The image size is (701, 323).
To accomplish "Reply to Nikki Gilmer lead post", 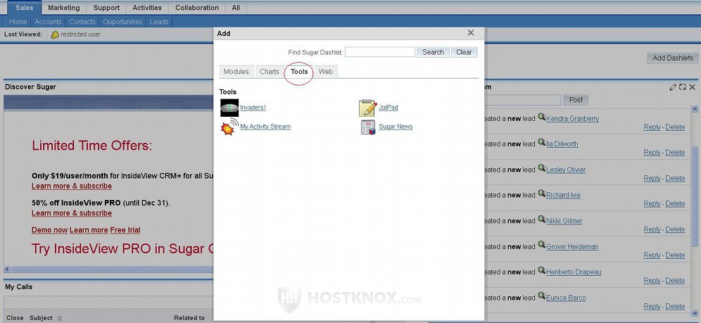I will pos(652,229).
